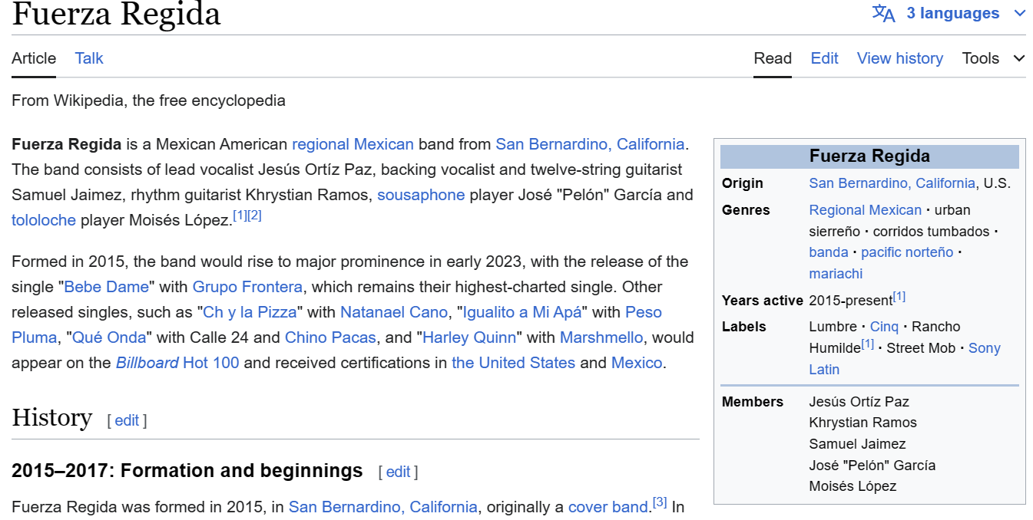Open the Bebe Dame single link
Viewport: 1033px width, 520px height.
click(x=106, y=287)
